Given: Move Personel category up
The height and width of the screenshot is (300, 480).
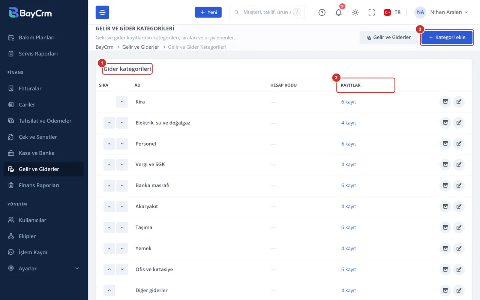Looking at the screenshot, I should pos(109,144).
